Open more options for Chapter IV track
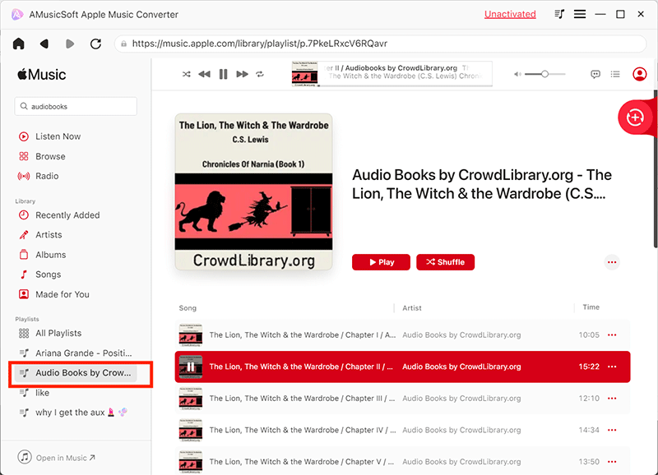Screen dimensions: 658x475 point(612,430)
